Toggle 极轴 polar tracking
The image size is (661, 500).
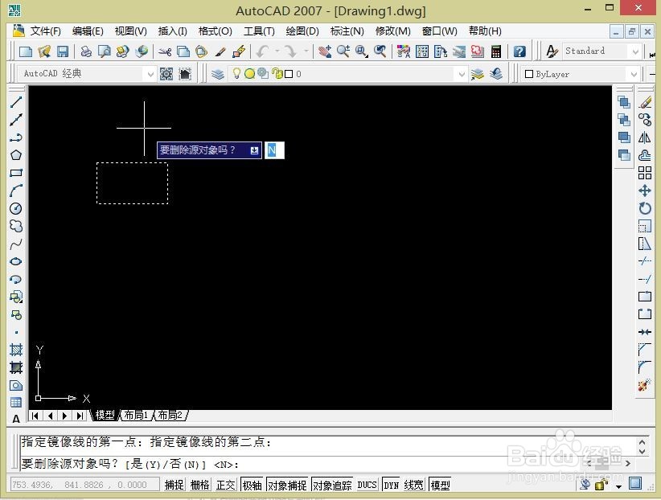pos(252,485)
